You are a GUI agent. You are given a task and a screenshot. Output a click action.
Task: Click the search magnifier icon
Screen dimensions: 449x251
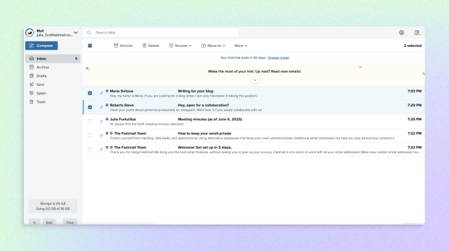coord(89,32)
